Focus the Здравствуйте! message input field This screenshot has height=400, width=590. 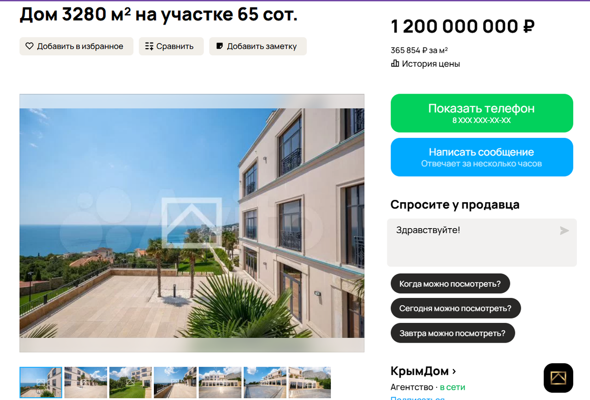[482, 242]
